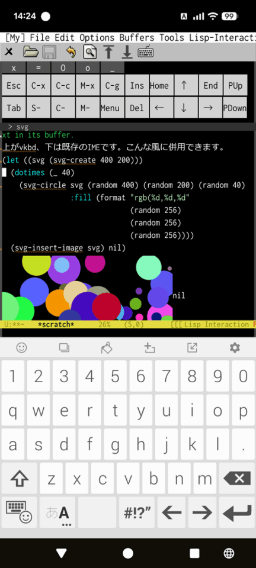Open the theme paint bucket icon

[107, 348]
